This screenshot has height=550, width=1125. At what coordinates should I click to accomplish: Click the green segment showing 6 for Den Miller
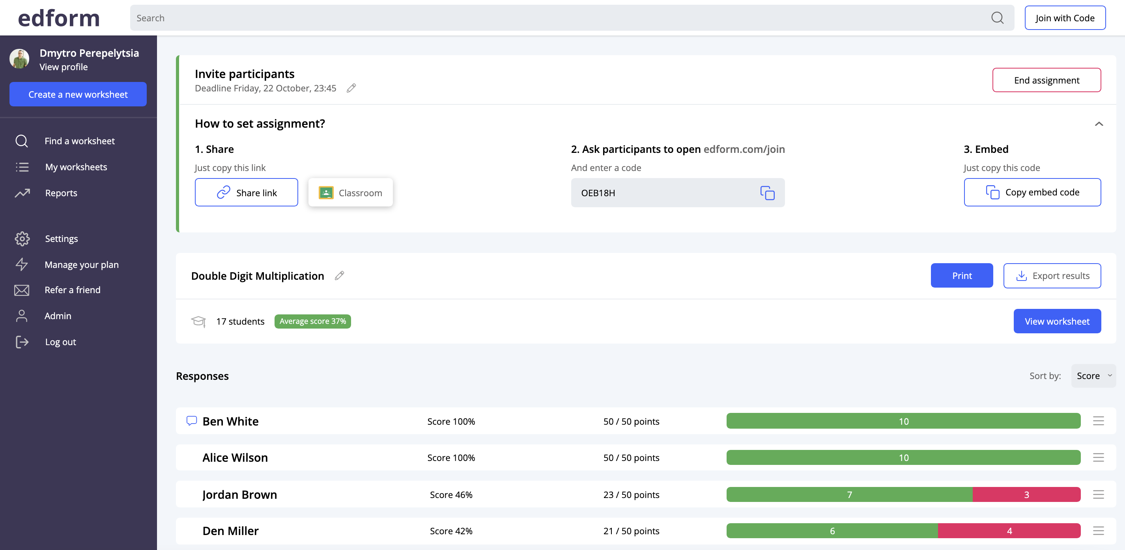[832, 531]
